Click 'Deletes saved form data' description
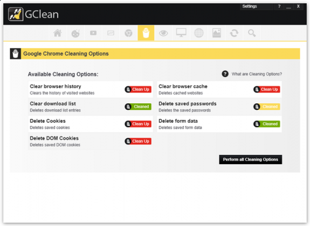 pos(180,128)
